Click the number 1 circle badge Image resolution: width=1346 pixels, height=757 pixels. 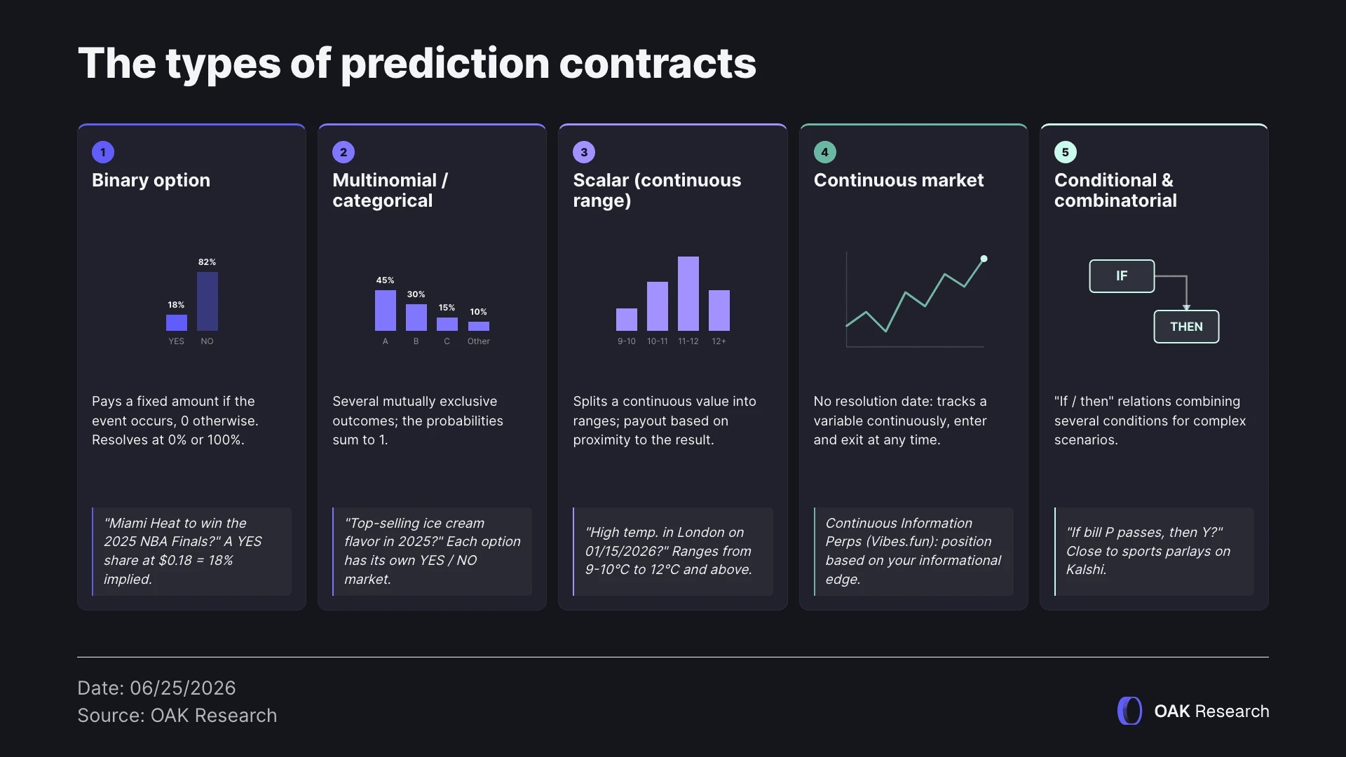click(x=103, y=152)
